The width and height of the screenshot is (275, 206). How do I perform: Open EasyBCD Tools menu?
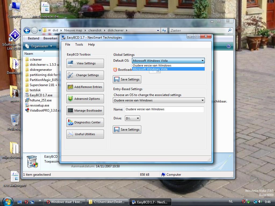tap(79, 45)
